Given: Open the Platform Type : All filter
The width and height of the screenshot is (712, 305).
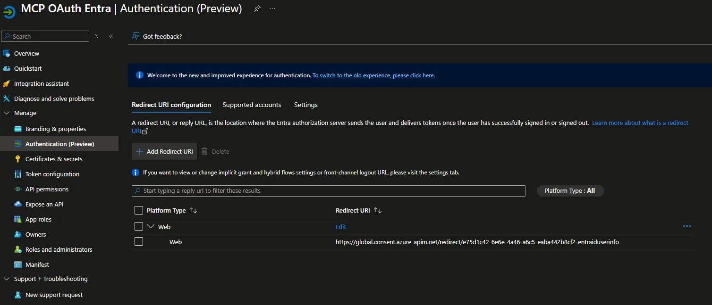Looking at the screenshot, I should click(x=570, y=190).
